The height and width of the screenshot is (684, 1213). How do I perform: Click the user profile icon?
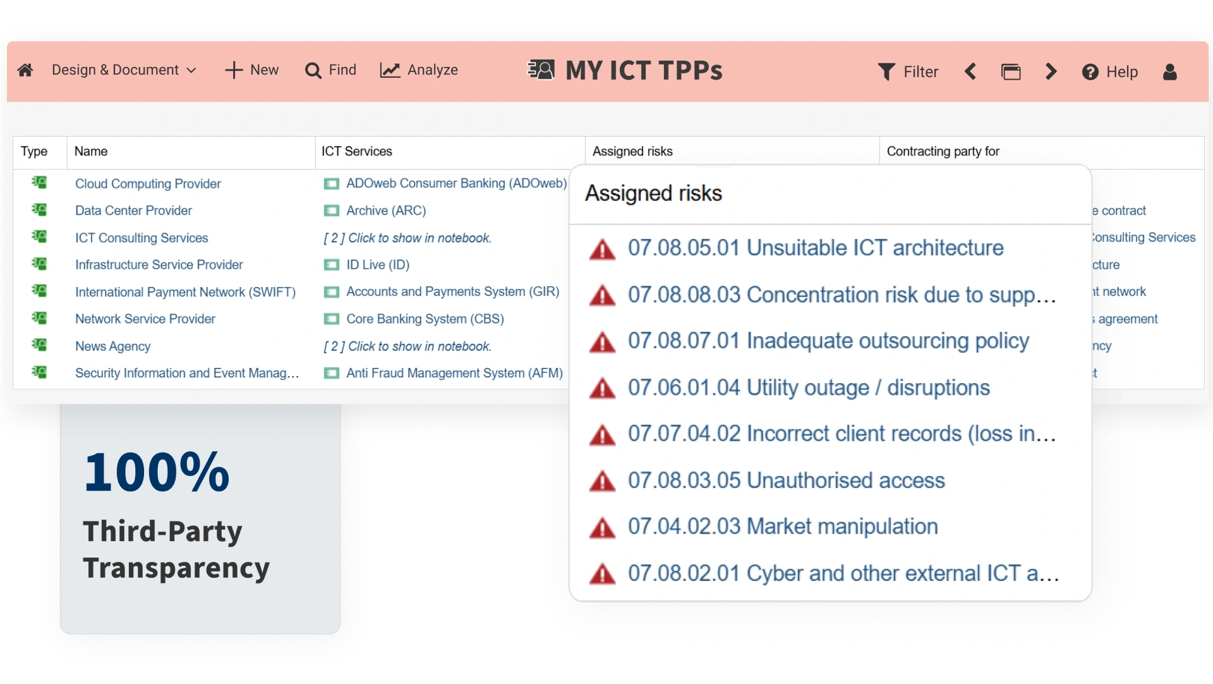coord(1170,72)
